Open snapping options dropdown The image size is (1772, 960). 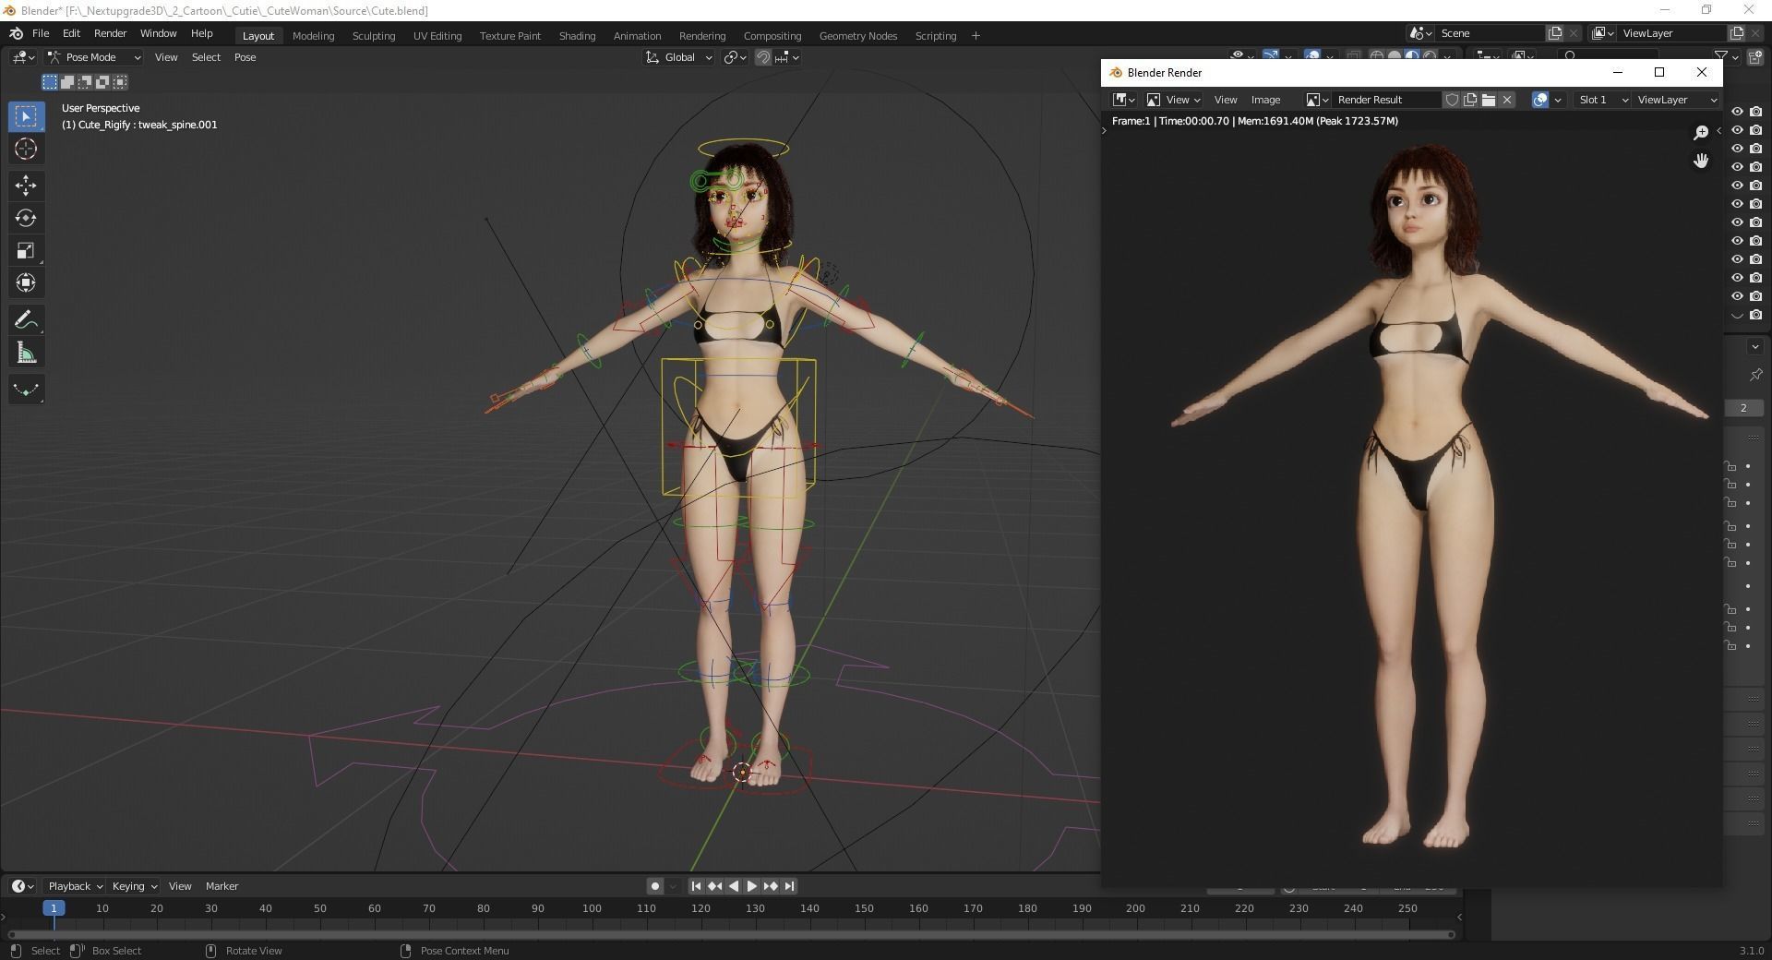[787, 57]
